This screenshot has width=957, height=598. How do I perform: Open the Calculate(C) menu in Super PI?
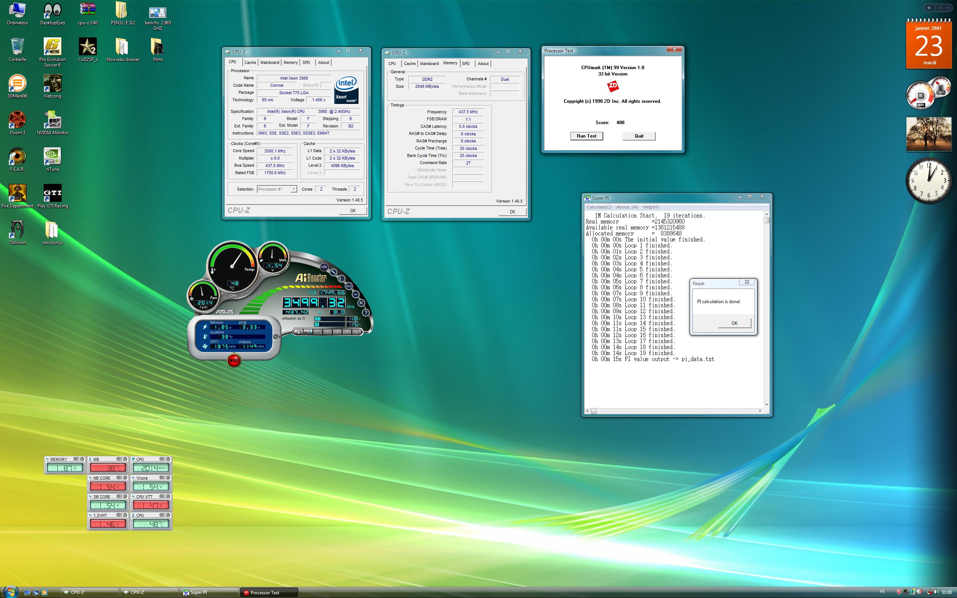(599, 207)
